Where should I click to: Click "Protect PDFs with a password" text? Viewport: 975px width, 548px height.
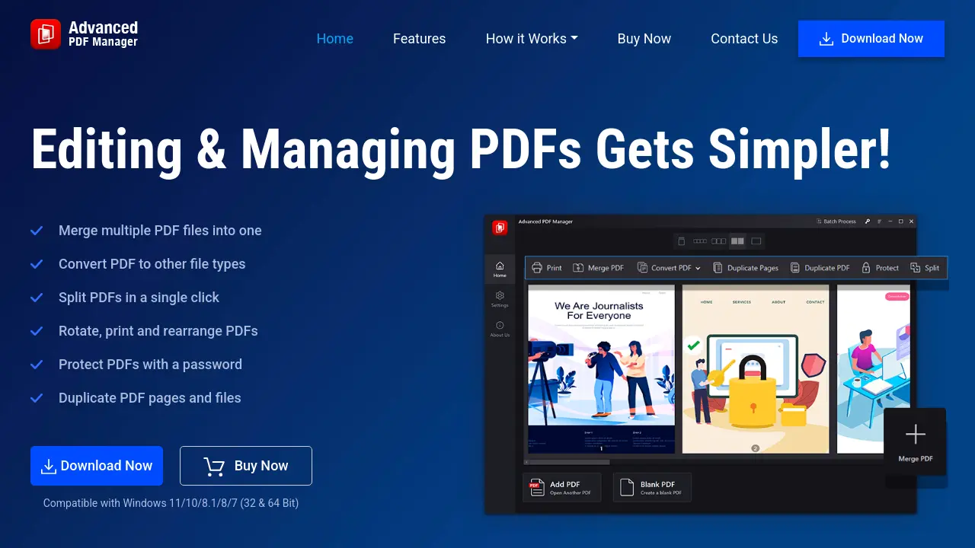[150, 365]
